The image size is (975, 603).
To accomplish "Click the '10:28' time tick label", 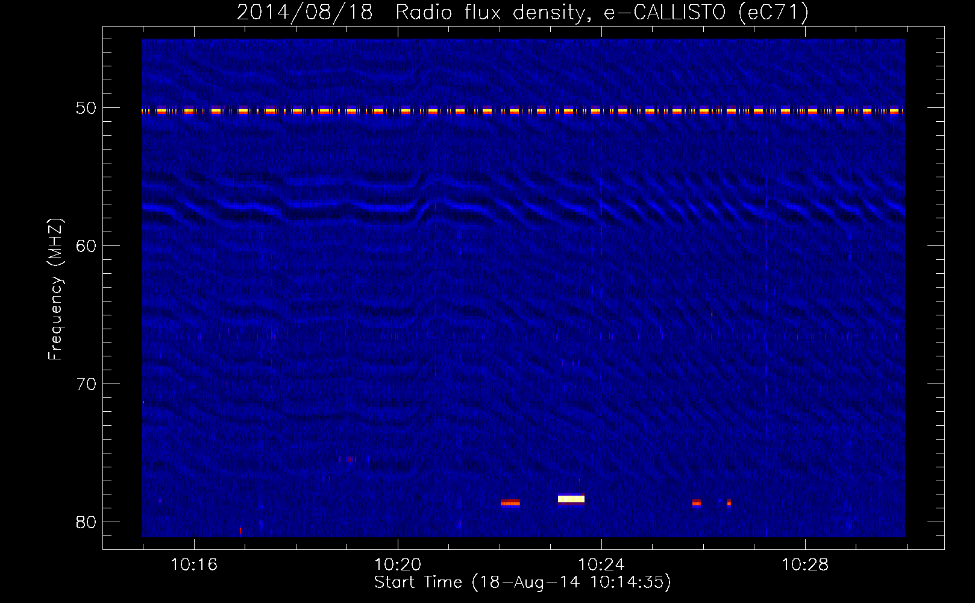I will [x=805, y=565].
